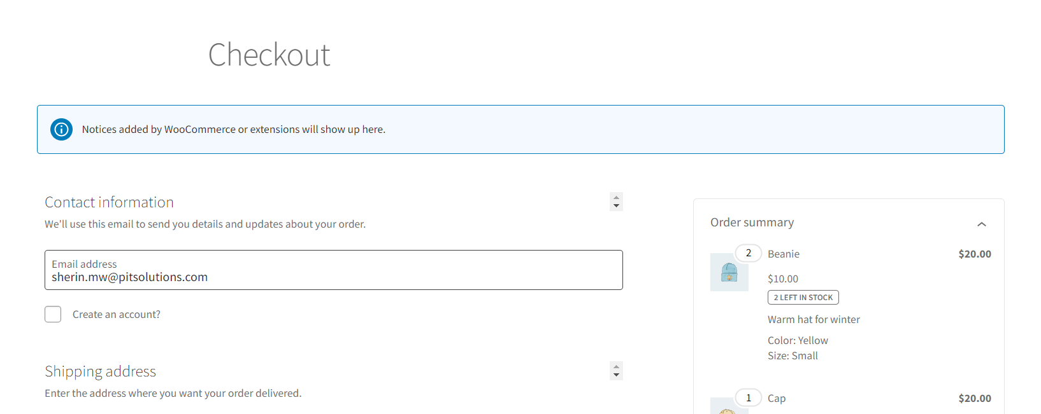
Task: Click the Beanie quantity badge showing 2
Action: (749, 253)
